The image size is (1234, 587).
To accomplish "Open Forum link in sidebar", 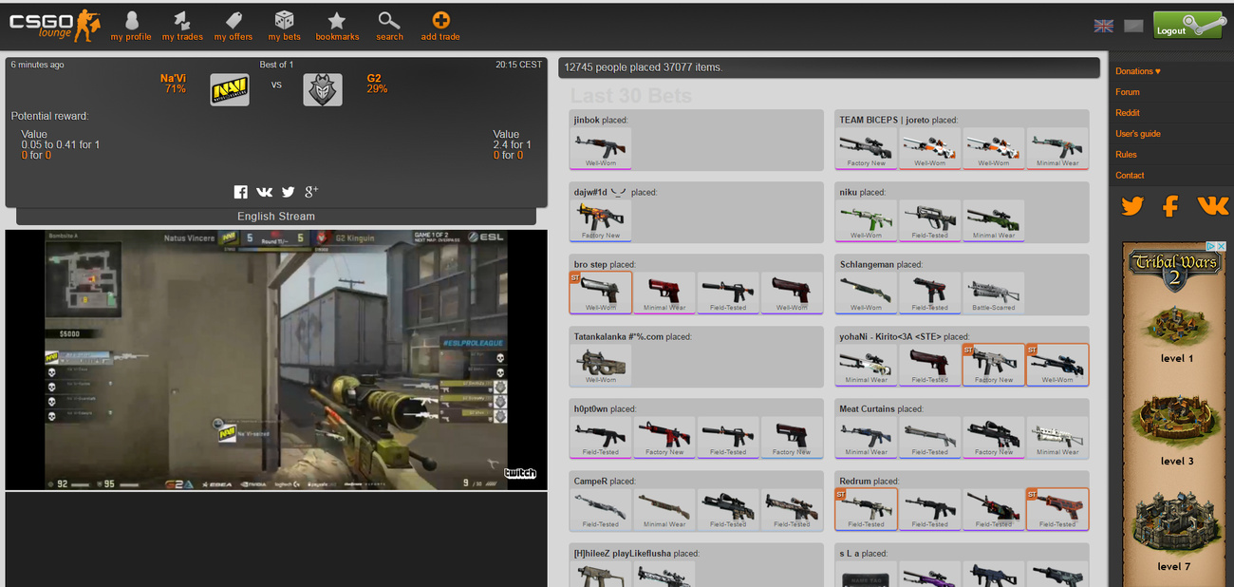I will click(x=1128, y=92).
